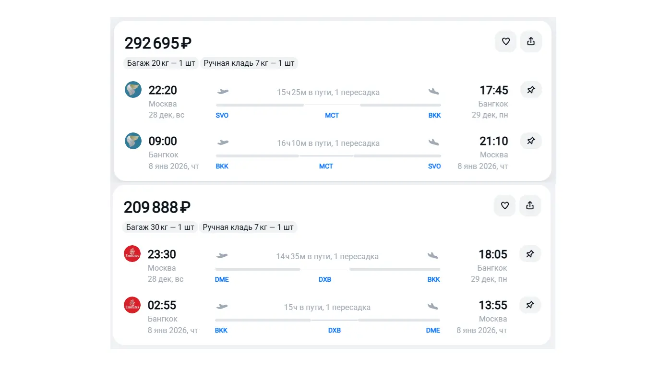Pin the 09:00 Bangkok to Moscow flight
Viewport: 659px width, 370px height.
[x=531, y=141]
